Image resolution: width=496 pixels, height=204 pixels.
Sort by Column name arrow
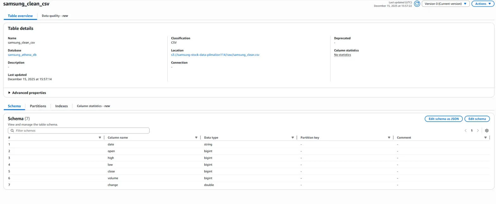click(x=196, y=137)
